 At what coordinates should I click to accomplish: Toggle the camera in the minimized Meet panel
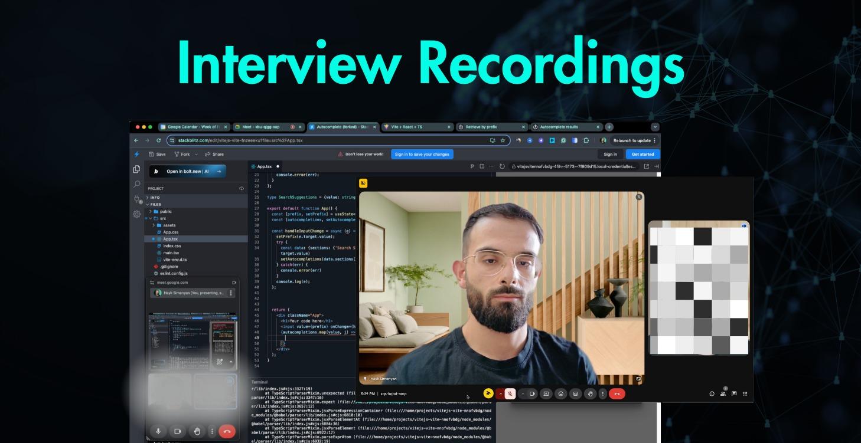(178, 431)
